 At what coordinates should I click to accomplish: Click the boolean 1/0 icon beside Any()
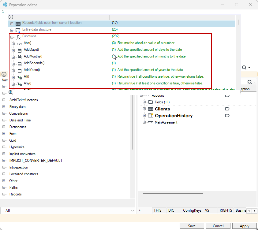point(20,84)
